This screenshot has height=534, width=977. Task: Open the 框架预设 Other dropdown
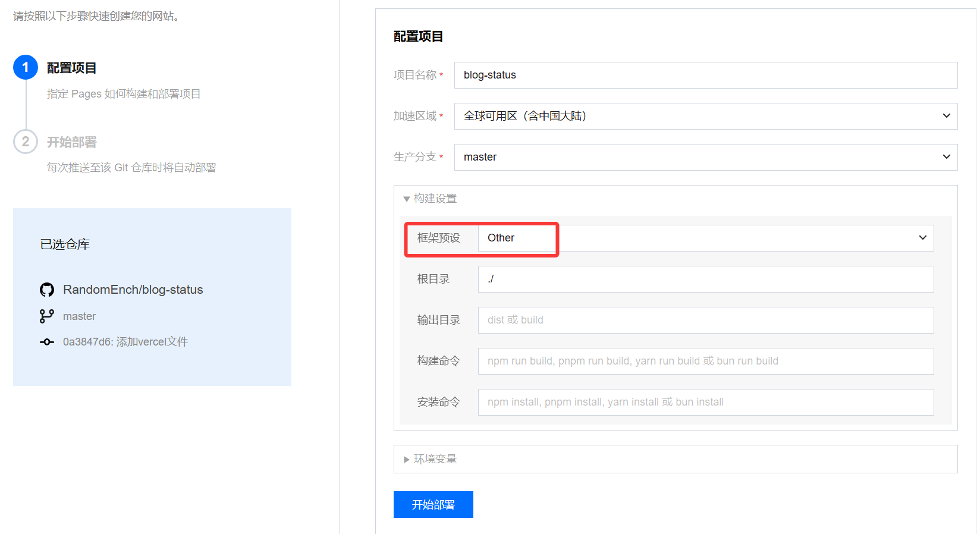(x=705, y=238)
